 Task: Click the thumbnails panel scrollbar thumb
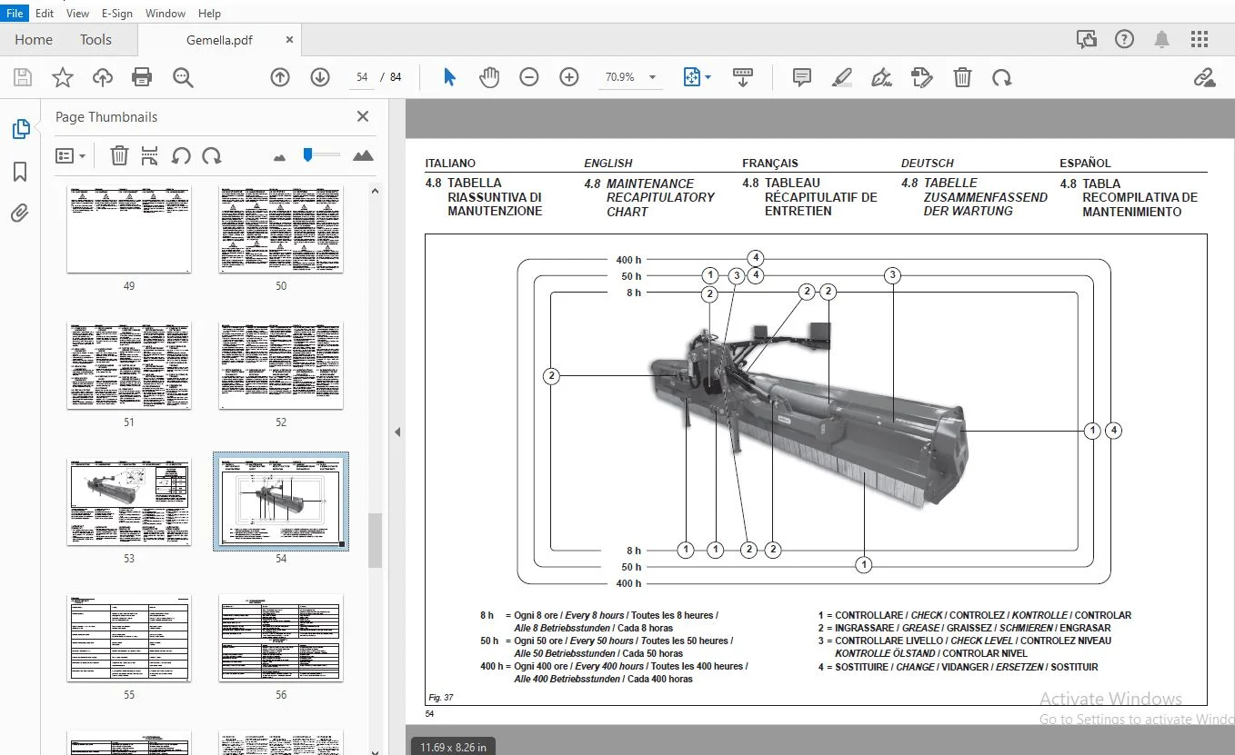375,540
